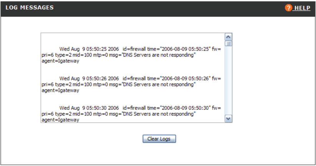The image size is (316, 166).
Task: Click the log scrollbar down arrow
Action: [x=228, y=119]
